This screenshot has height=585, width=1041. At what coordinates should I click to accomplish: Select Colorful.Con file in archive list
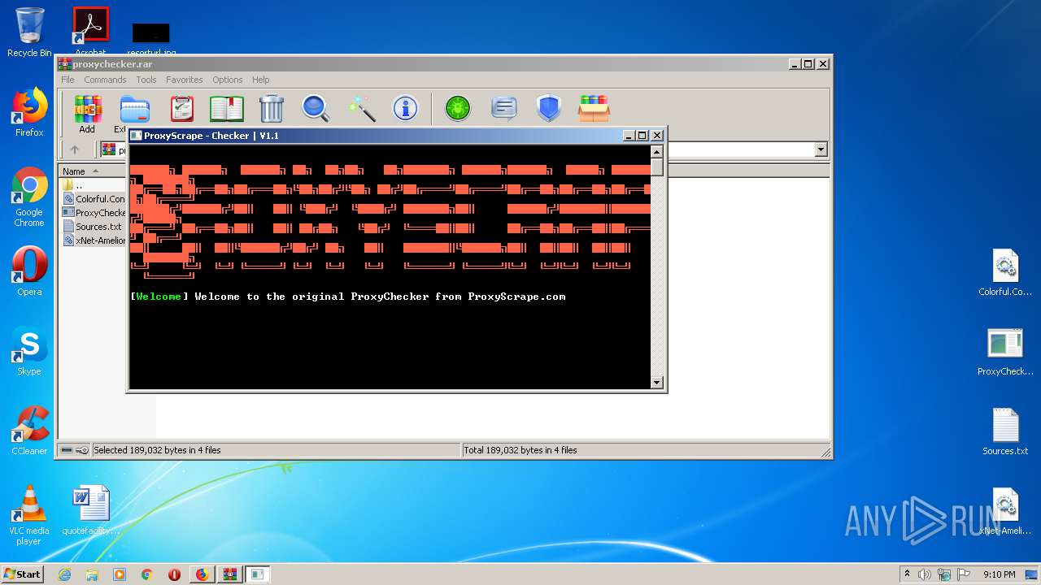coord(93,199)
